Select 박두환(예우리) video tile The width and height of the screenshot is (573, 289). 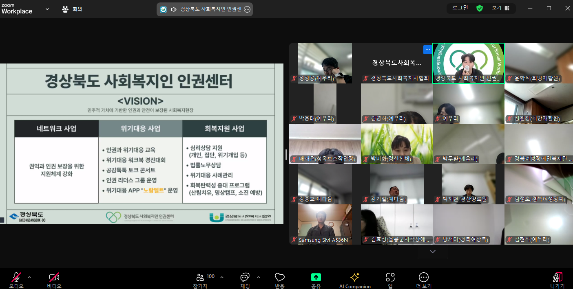coord(469,144)
